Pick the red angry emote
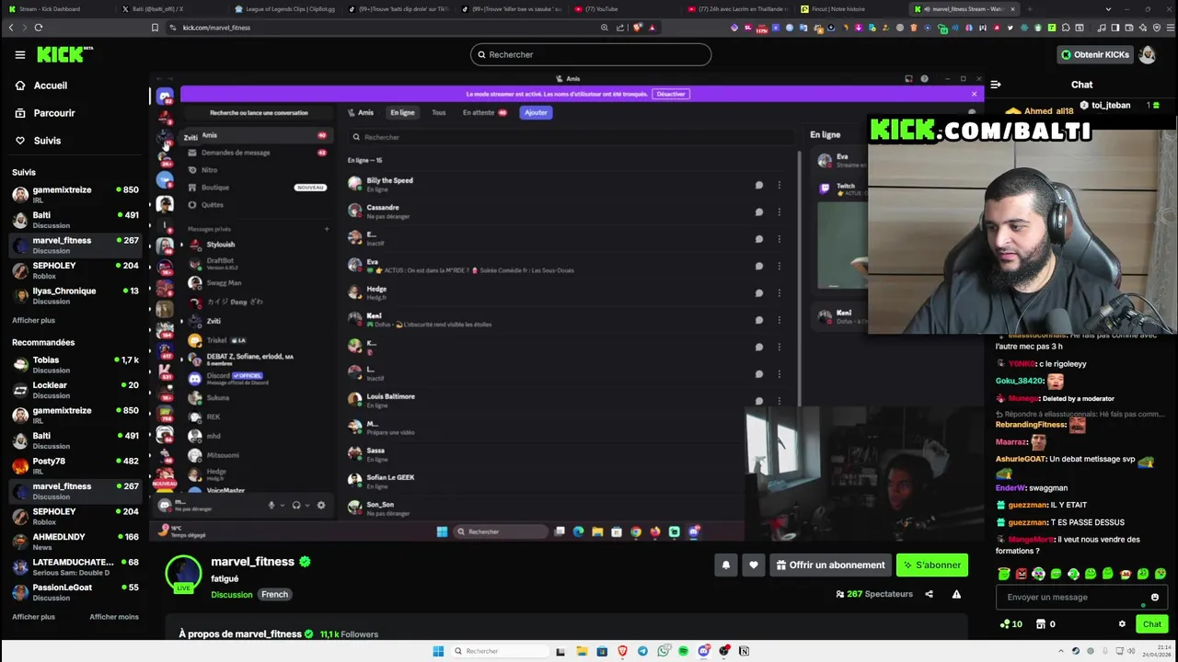This screenshot has height=662, width=1178. point(1021,574)
